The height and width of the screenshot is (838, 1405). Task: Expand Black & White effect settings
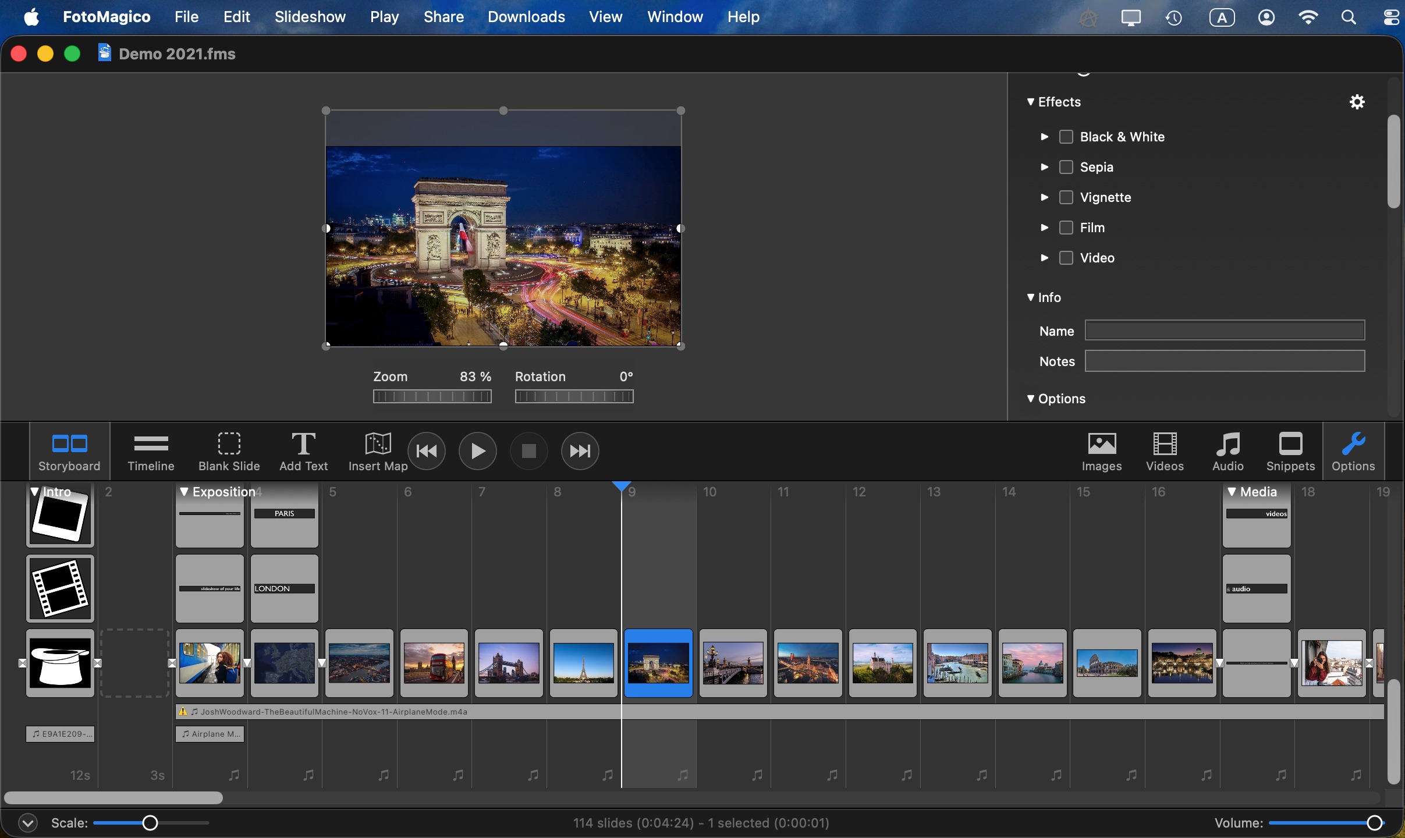coord(1045,137)
